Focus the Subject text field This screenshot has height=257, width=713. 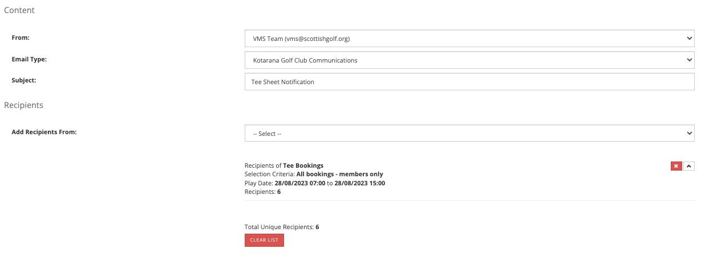(469, 81)
